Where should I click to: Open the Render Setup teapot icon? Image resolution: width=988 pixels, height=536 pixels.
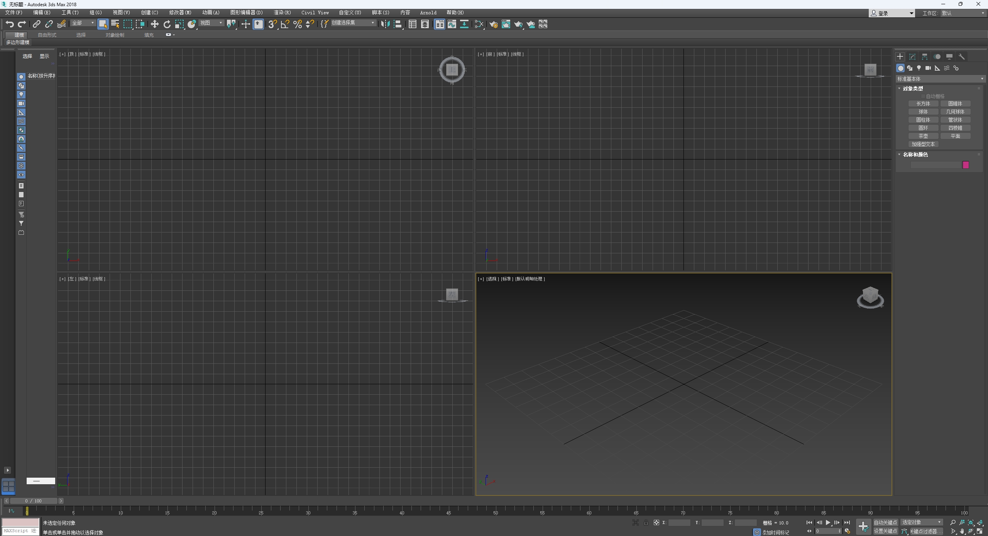(493, 24)
